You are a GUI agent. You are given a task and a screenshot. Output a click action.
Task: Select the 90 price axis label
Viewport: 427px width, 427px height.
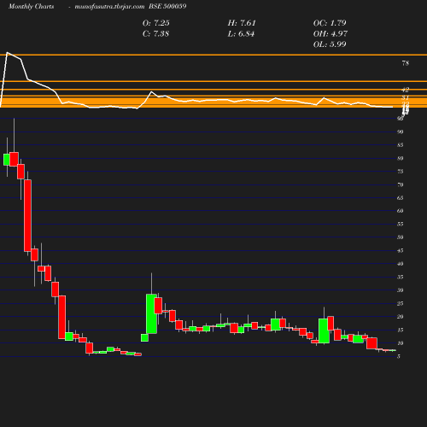[x=401, y=132]
